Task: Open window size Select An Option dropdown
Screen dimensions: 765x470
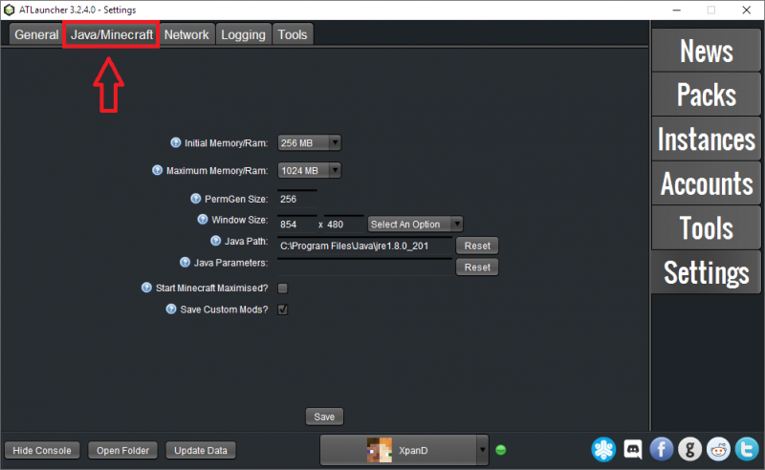Action: [415, 224]
